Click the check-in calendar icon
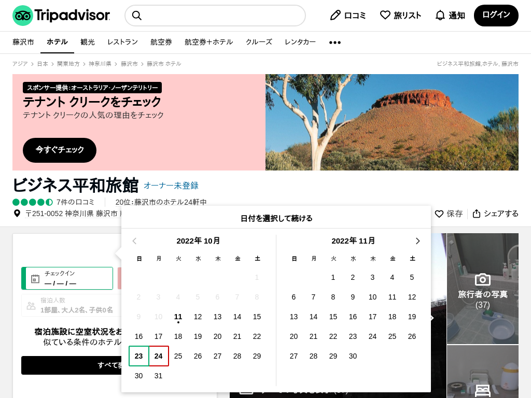 tap(35, 279)
